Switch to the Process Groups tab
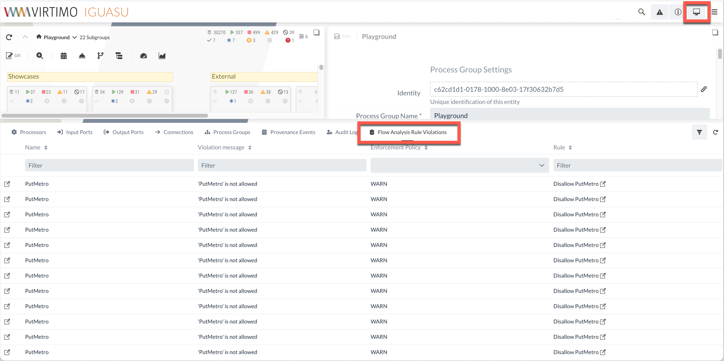Image resolution: width=724 pixels, height=361 pixels. coord(228,132)
